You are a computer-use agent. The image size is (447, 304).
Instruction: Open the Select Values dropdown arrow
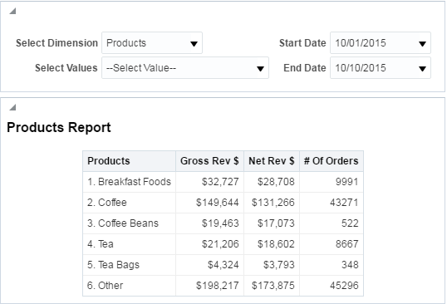tap(260, 69)
